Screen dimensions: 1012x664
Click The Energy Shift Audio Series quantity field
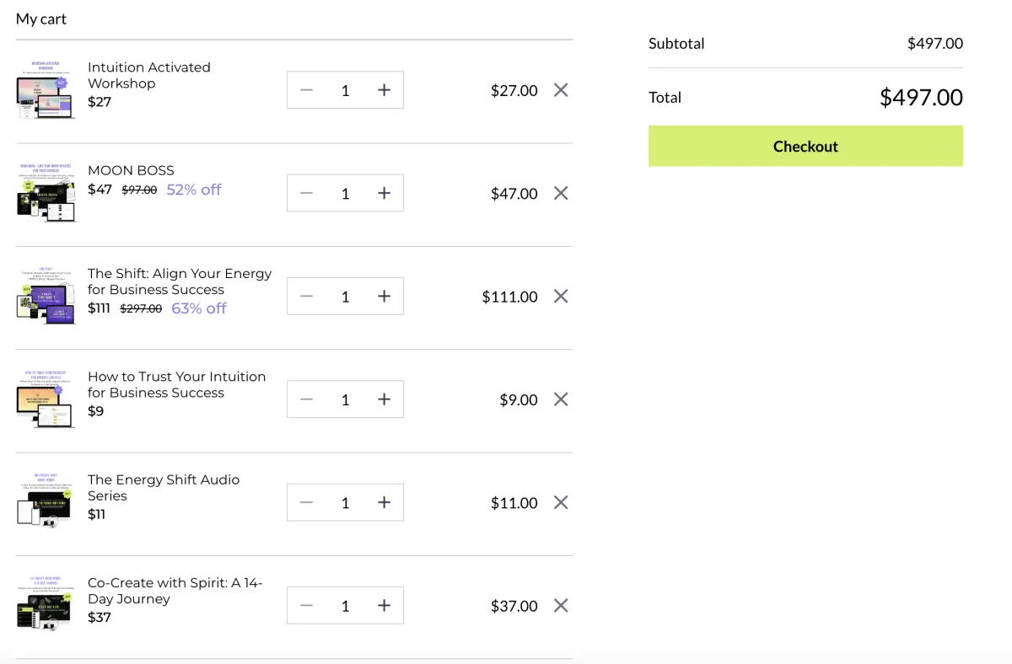[x=345, y=502]
